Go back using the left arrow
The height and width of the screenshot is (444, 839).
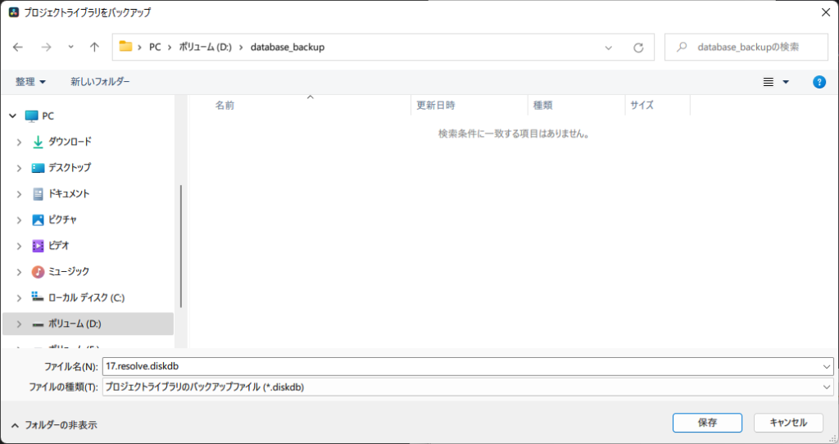[x=18, y=47]
